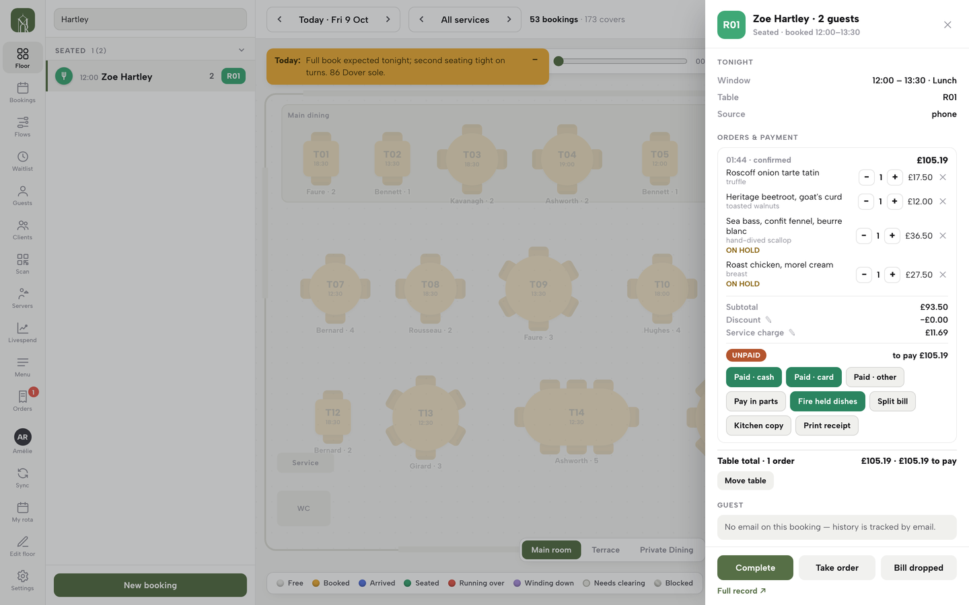The width and height of the screenshot is (969, 605).
Task: Switch to previous service arrow
Action: (x=422, y=19)
